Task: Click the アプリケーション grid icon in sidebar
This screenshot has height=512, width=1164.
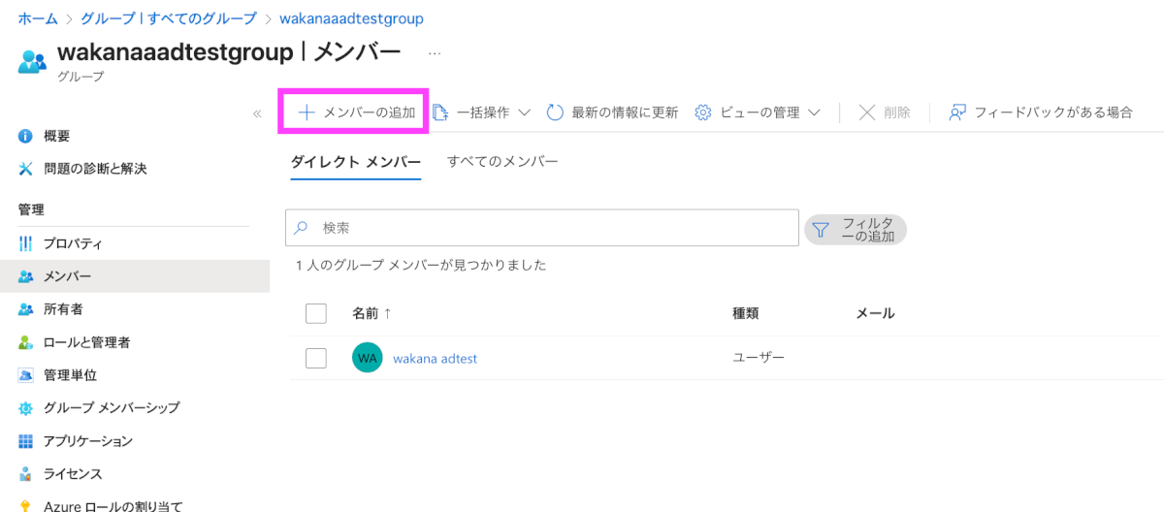Action: 26,441
